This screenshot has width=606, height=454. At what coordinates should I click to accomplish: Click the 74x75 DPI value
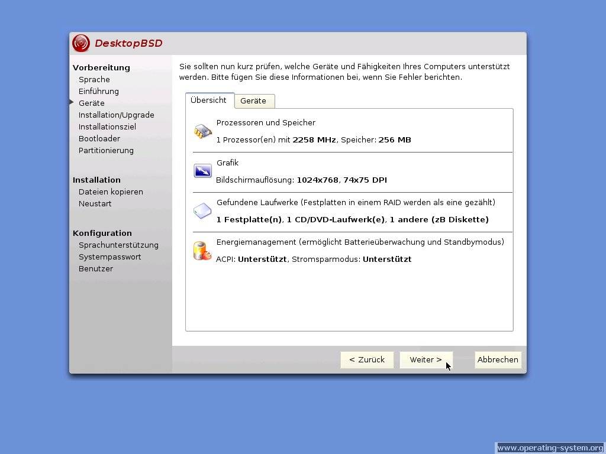click(x=365, y=180)
